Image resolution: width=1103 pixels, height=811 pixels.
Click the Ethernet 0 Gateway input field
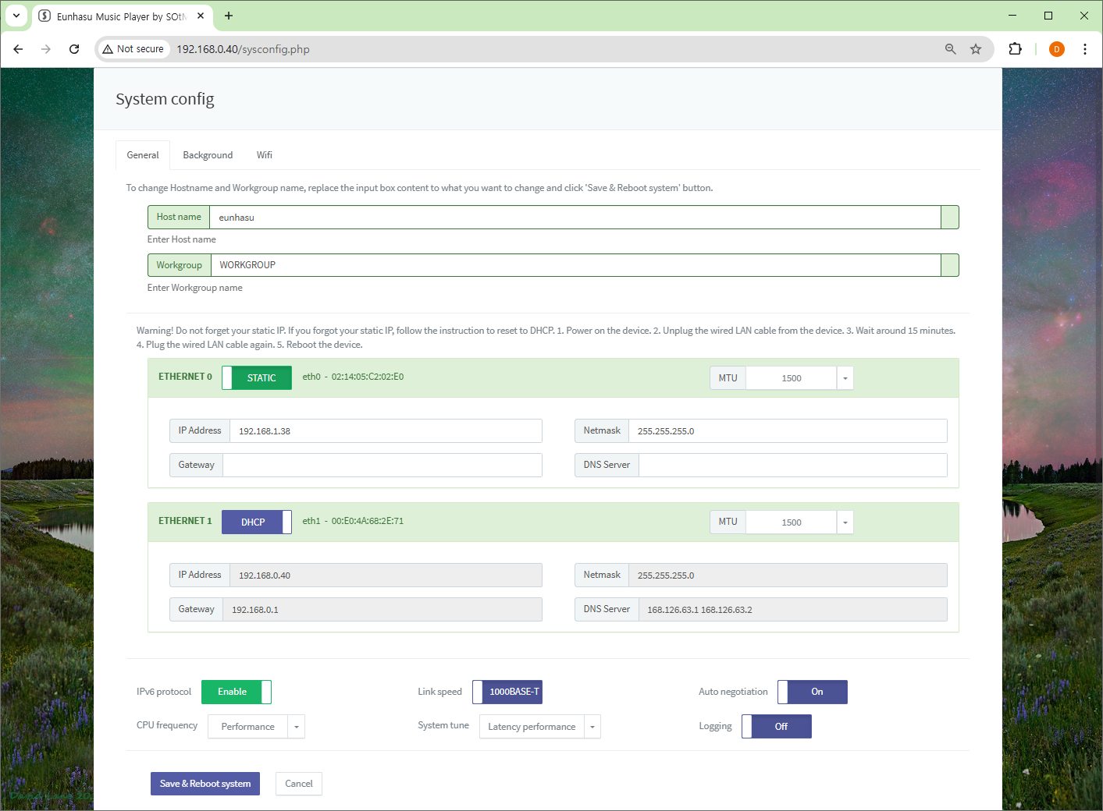pos(382,466)
